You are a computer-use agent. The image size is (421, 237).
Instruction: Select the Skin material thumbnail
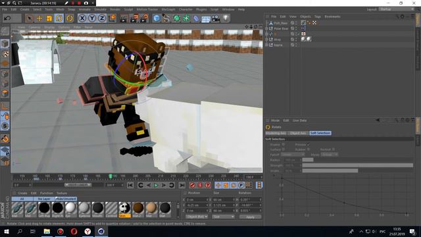[x=125, y=209]
